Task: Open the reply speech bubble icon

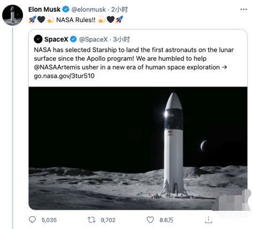Action: pyautogui.click(x=32, y=220)
